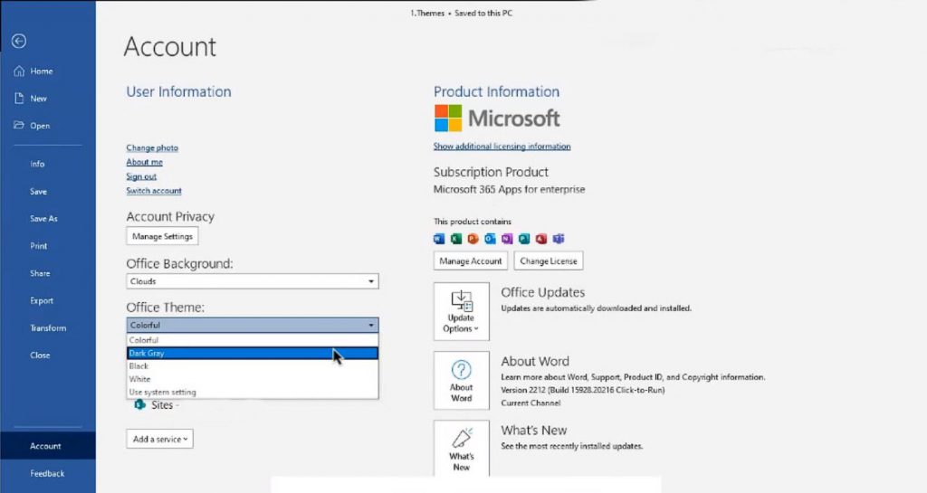
Task: Click the back arrow icon
Action: click(x=19, y=41)
